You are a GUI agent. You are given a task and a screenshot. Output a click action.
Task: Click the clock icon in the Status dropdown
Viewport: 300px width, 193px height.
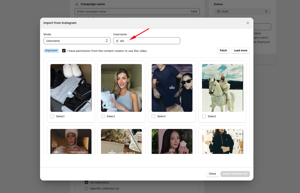[x=219, y=11]
